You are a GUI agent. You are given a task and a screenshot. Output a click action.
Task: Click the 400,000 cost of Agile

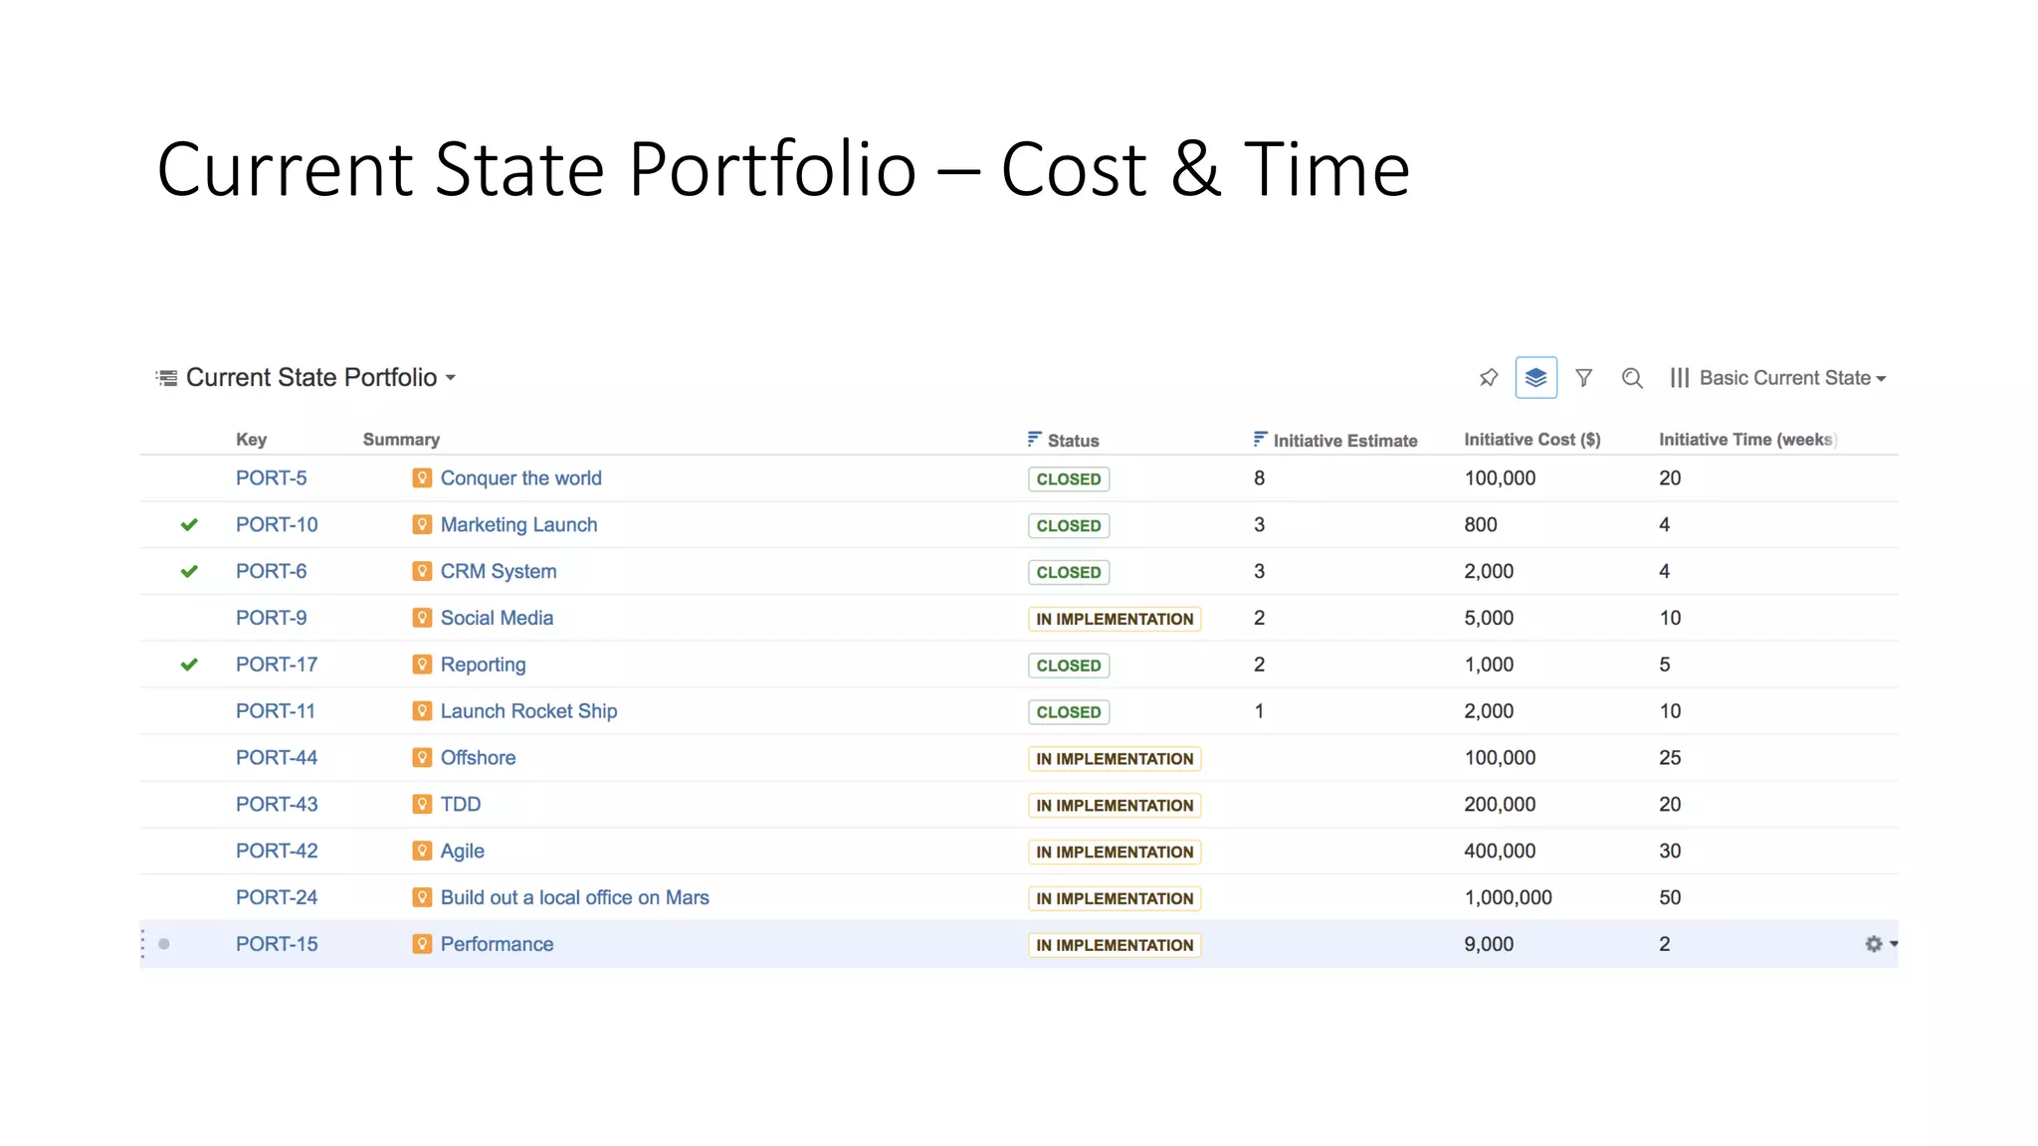coord(1500,852)
